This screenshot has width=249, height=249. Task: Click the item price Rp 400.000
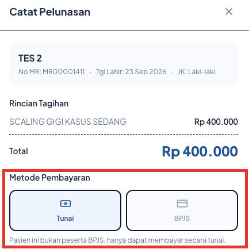click(x=216, y=122)
